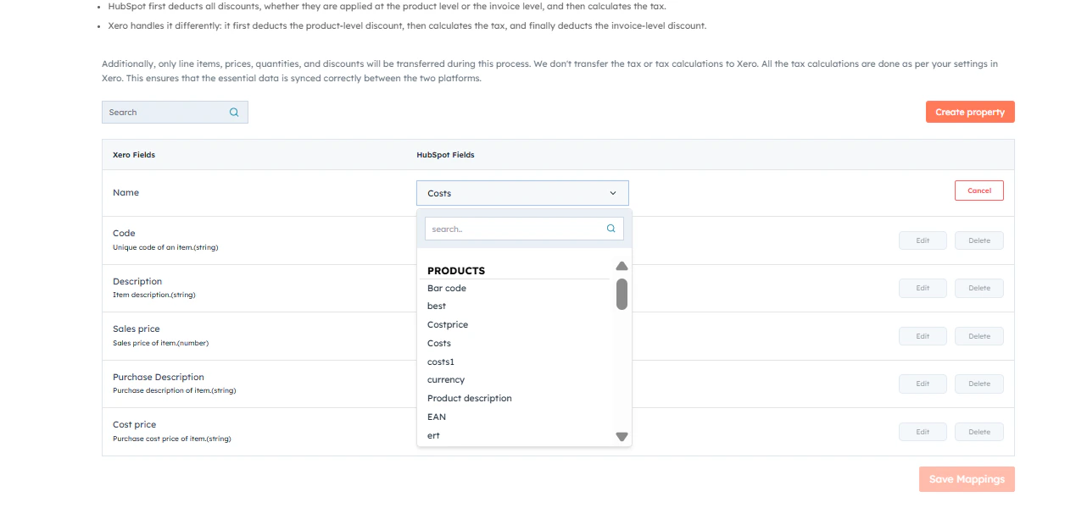Pick 'currency' option in list
Screen dimensions: 1076x508
point(446,379)
